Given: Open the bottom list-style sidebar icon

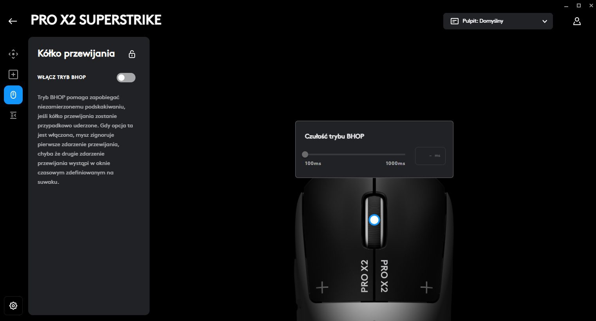Looking at the screenshot, I should 13,115.
